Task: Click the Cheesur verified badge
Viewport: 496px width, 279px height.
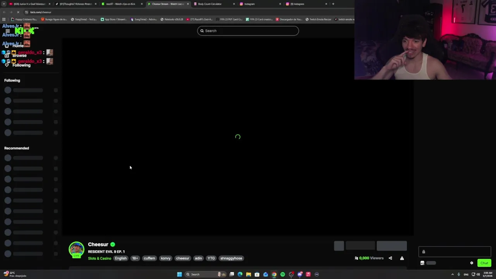Action: (113, 245)
